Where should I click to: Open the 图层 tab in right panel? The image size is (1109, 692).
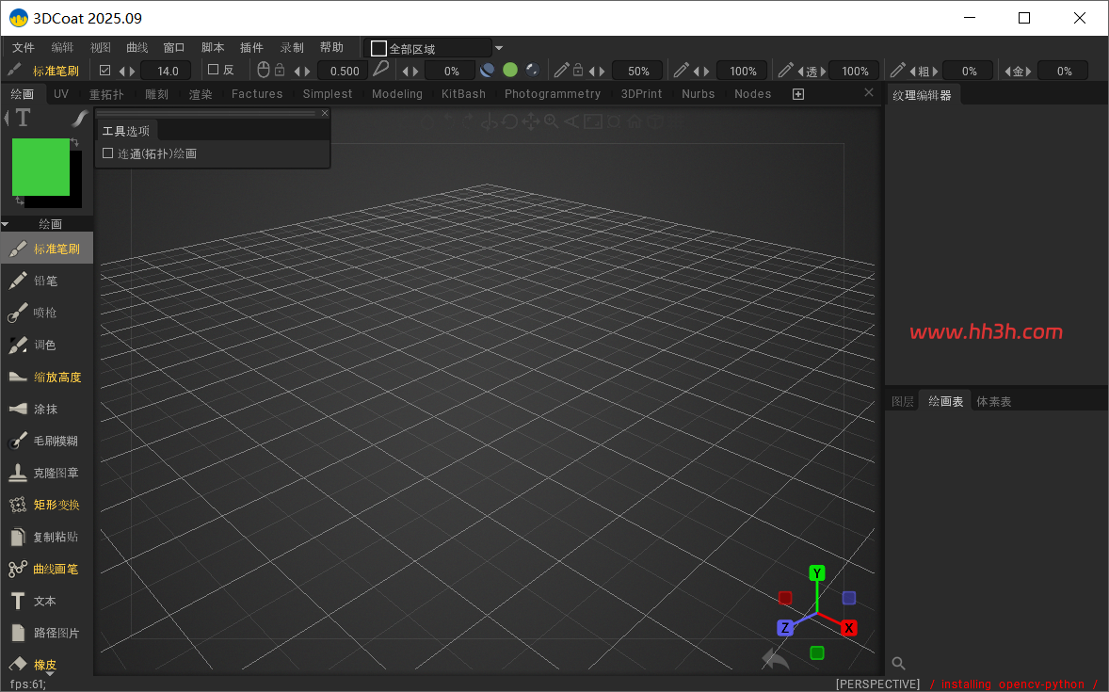(x=903, y=401)
